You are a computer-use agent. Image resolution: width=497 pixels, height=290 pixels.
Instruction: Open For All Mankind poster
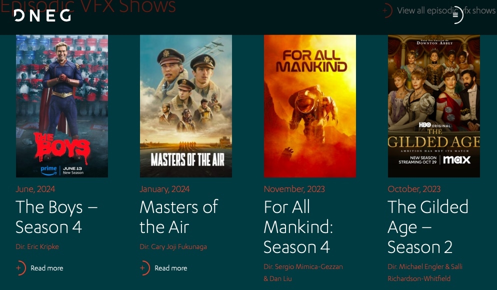pyautogui.click(x=309, y=106)
